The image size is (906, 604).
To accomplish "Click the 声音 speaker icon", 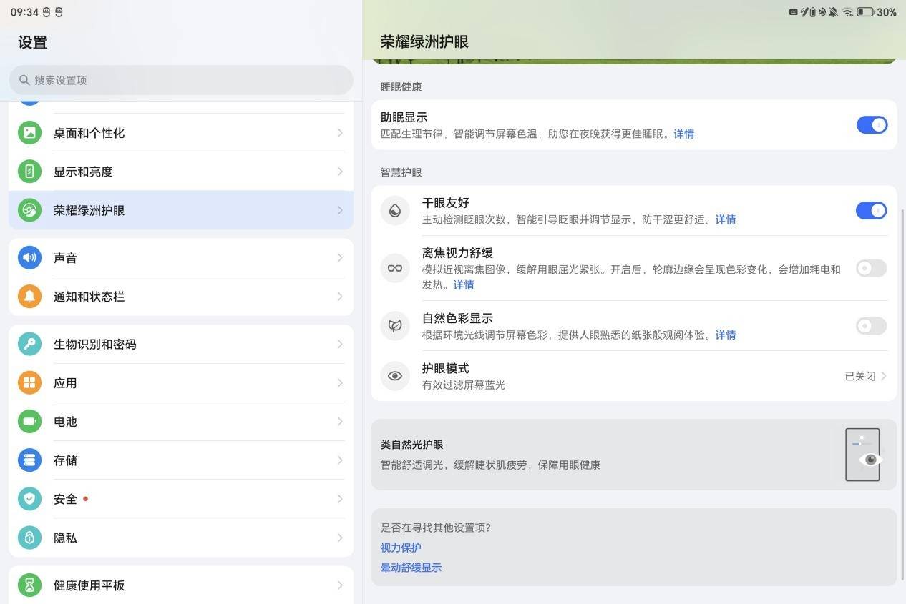I will pyautogui.click(x=29, y=258).
